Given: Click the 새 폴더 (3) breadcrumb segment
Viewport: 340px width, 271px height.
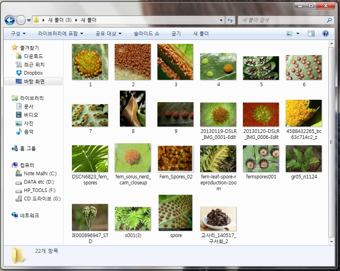Looking at the screenshot, I should 60,20.
